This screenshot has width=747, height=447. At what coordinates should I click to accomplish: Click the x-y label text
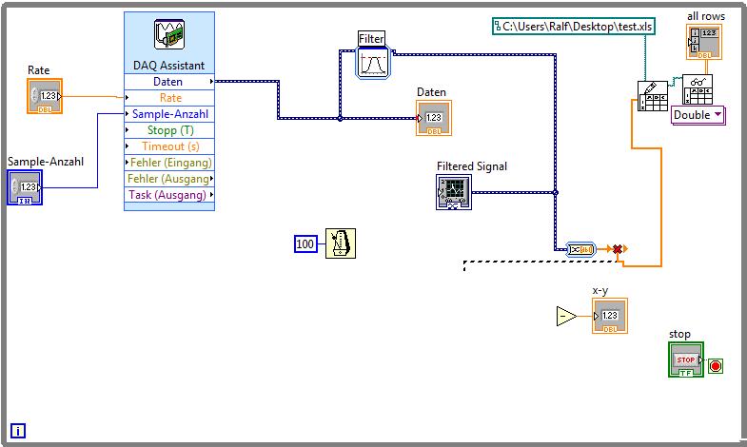[x=600, y=290]
